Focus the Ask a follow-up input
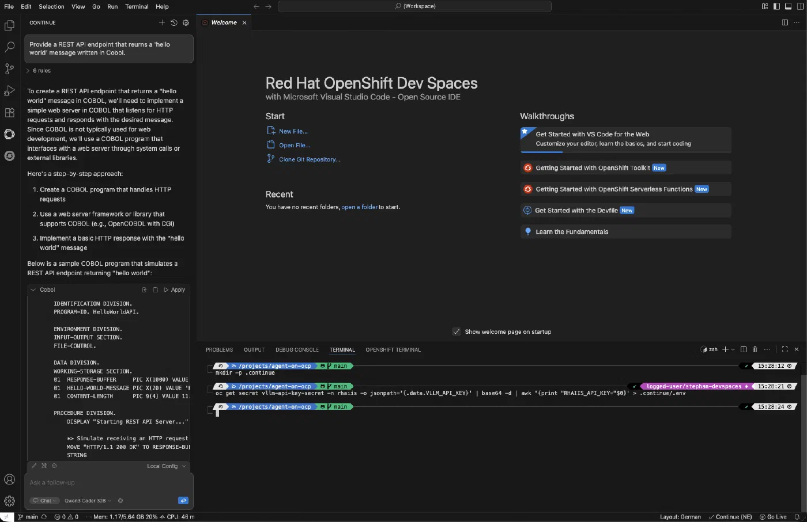The height and width of the screenshot is (522, 807). click(x=108, y=483)
